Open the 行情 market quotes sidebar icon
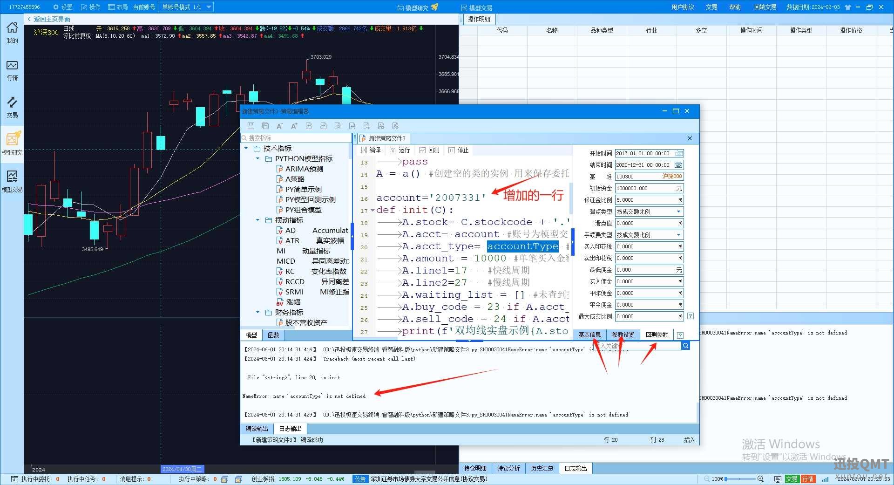 tap(12, 70)
